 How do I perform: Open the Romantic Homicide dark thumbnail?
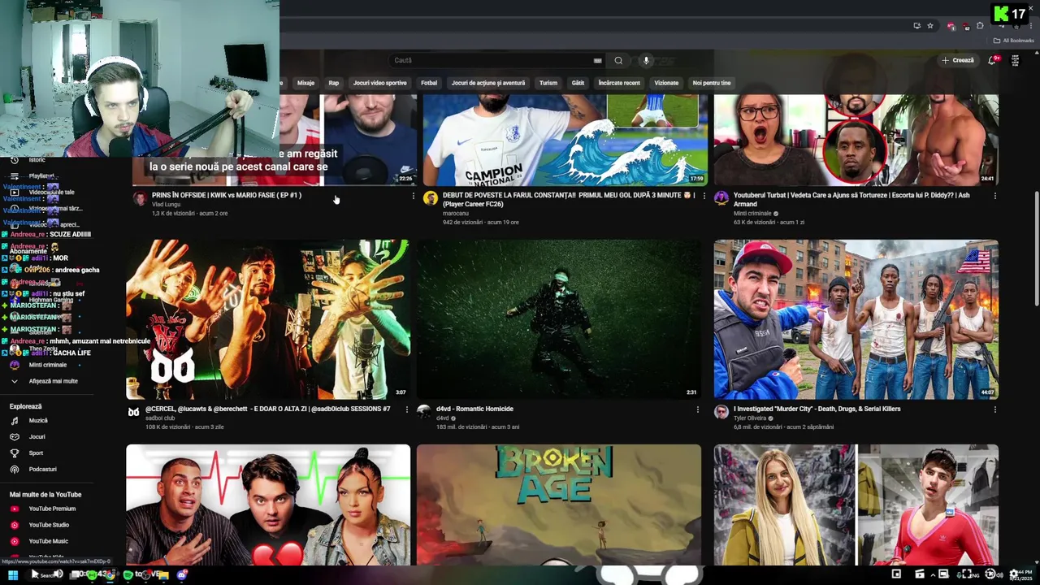559,319
